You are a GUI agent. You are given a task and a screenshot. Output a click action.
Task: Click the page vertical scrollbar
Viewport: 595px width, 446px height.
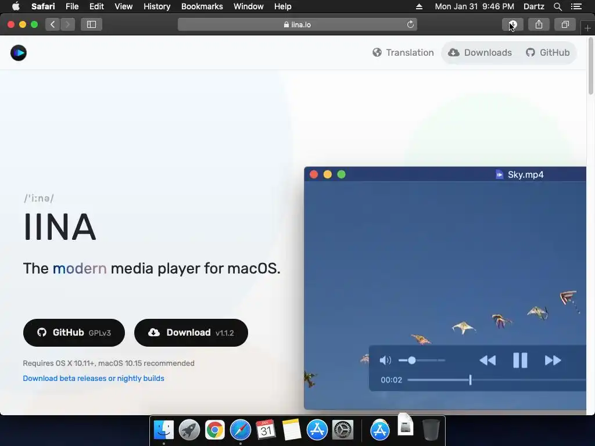pyautogui.click(x=591, y=65)
